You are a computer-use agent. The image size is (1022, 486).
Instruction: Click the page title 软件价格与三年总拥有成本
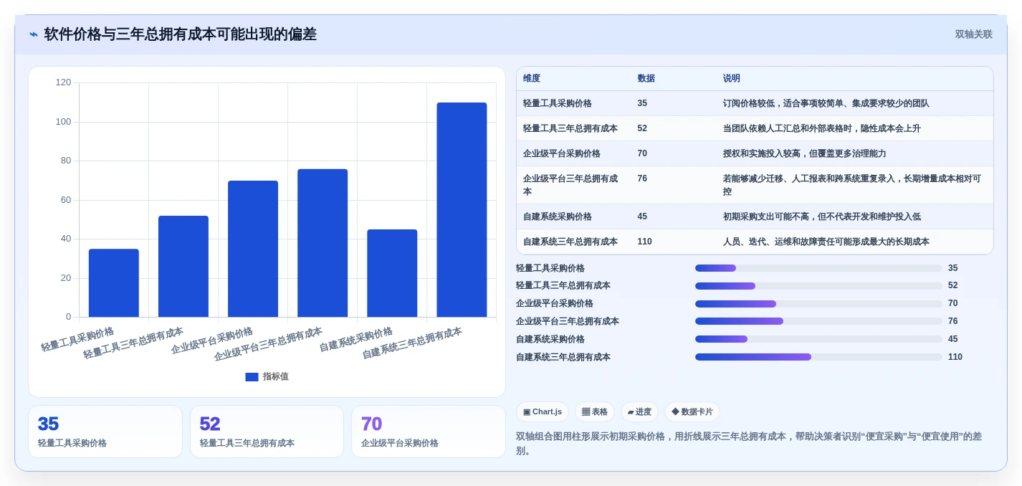click(180, 34)
